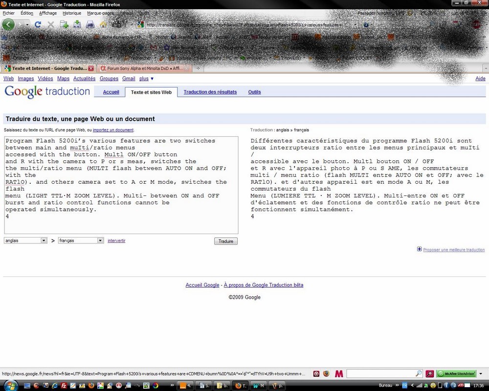Screen dimensions: 489x391
Task: Open the Maps link
Action: (63, 79)
